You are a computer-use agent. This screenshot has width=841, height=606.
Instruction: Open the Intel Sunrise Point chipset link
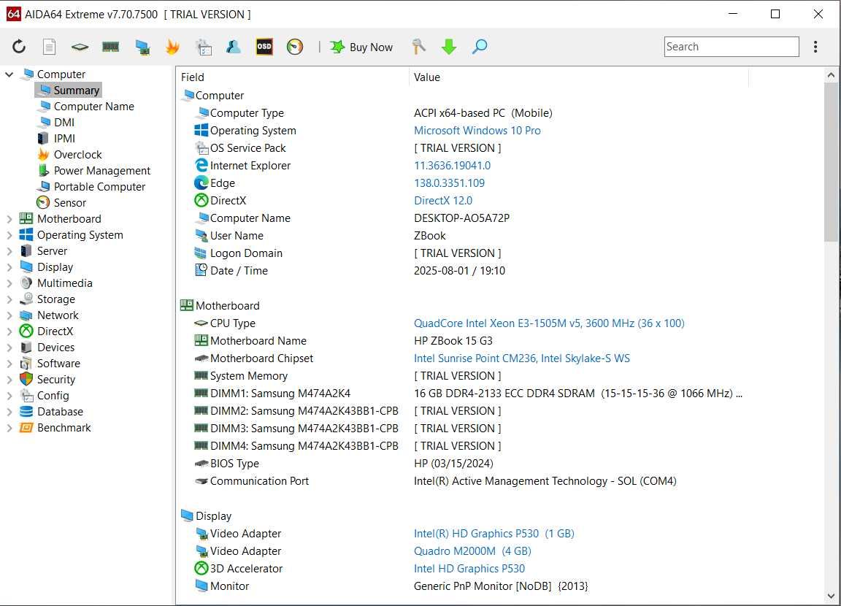tap(522, 358)
